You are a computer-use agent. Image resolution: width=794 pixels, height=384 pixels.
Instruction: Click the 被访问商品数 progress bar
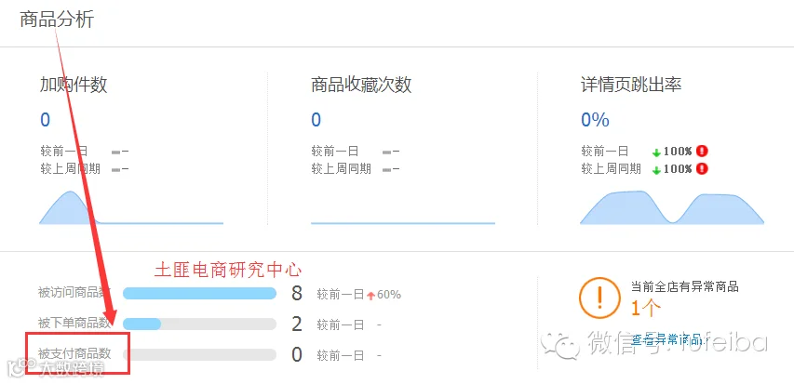pos(199,294)
